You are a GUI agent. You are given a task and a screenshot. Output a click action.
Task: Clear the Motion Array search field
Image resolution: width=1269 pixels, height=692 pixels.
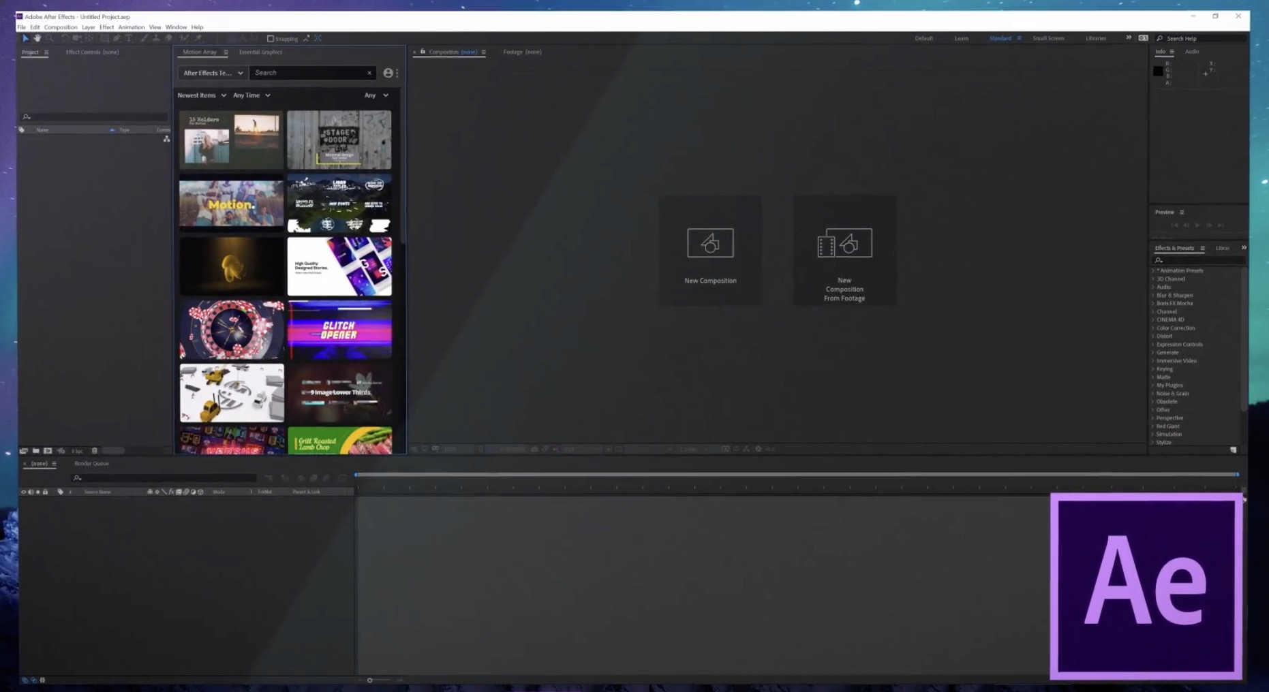pyautogui.click(x=369, y=73)
